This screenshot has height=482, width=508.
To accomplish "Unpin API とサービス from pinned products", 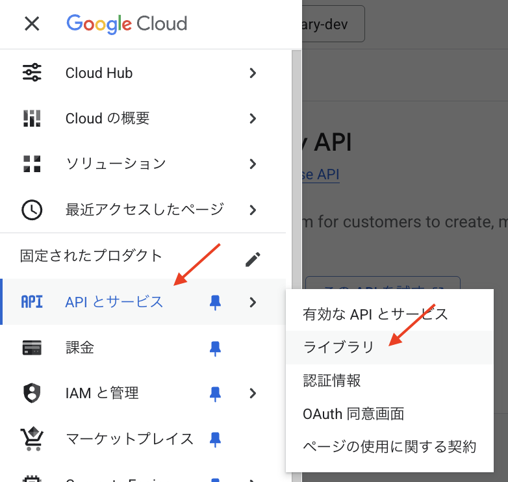I will (x=215, y=302).
